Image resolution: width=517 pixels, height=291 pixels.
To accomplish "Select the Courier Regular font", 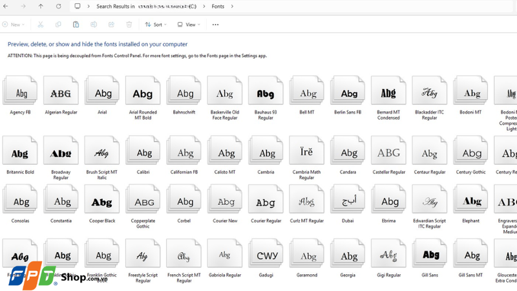I will (266, 204).
